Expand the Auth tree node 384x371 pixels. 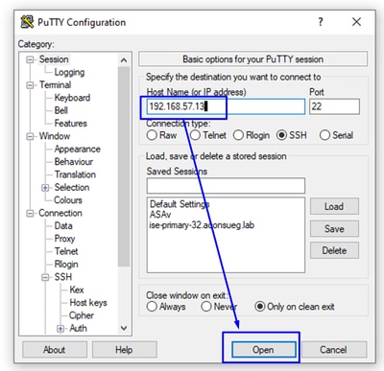(x=60, y=328)
